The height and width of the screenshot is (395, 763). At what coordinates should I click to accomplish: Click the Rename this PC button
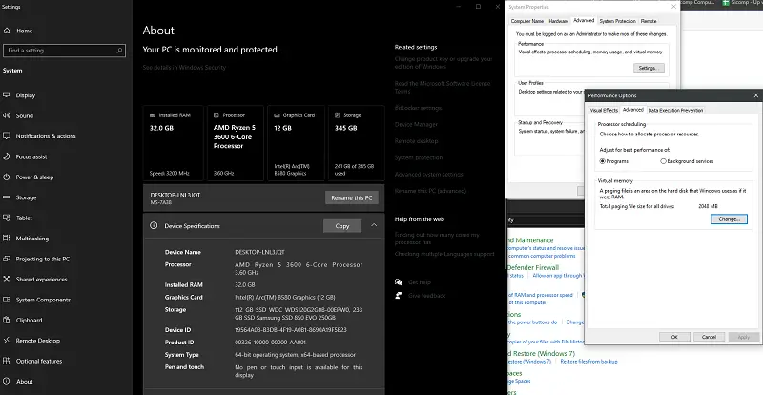[352, 197]
